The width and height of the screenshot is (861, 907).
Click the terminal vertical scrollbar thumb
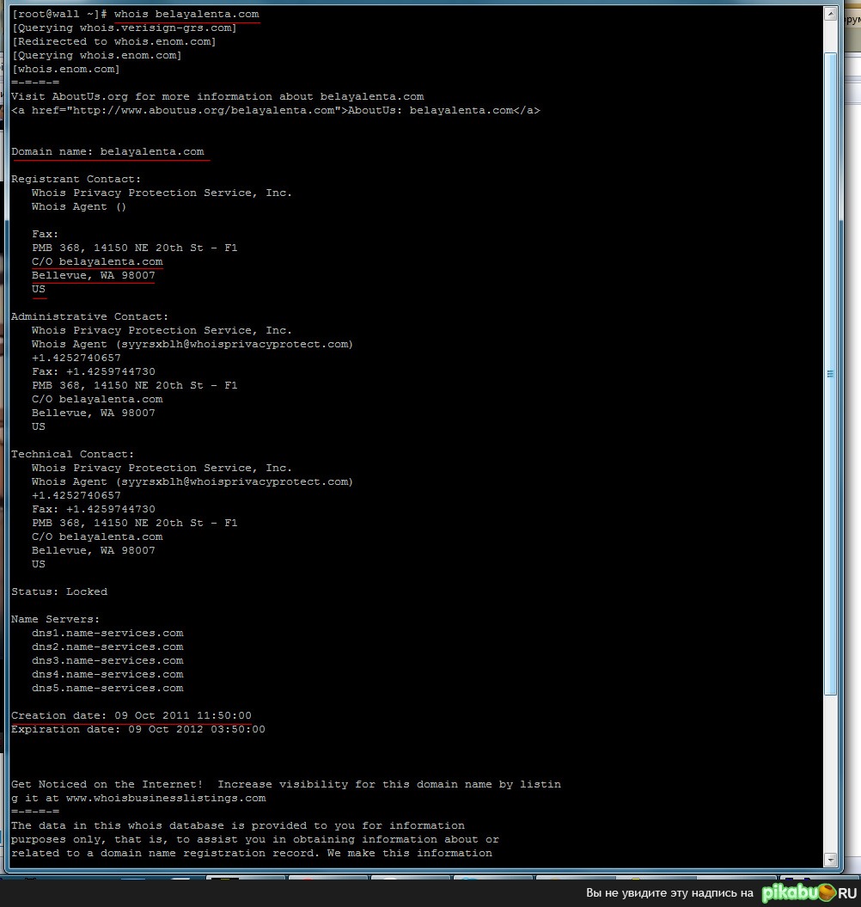point(830,374)
